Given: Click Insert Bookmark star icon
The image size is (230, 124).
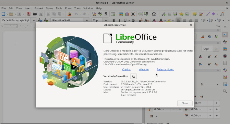Looking at the screenshot, I should click(x=181, y=14).
